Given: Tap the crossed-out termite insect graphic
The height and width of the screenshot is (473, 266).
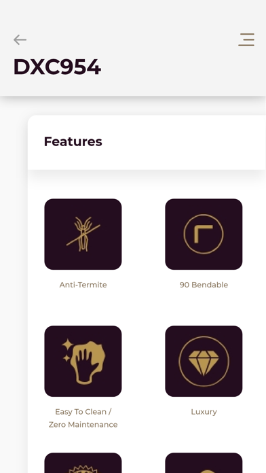Looking at the screenshot, I should click(83, 234).
